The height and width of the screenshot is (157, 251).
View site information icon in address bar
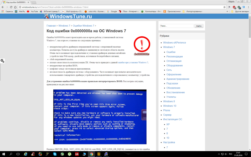click(20, 7)
